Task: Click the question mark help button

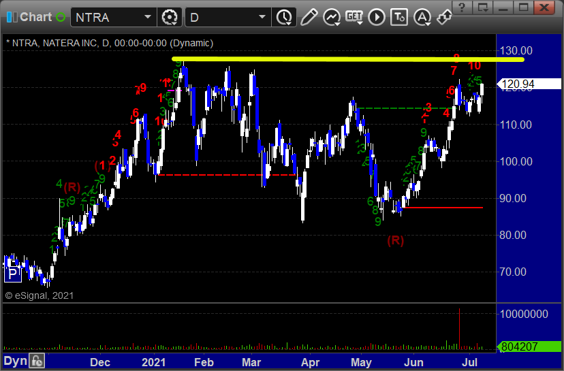Action: (x=462, y=7)
